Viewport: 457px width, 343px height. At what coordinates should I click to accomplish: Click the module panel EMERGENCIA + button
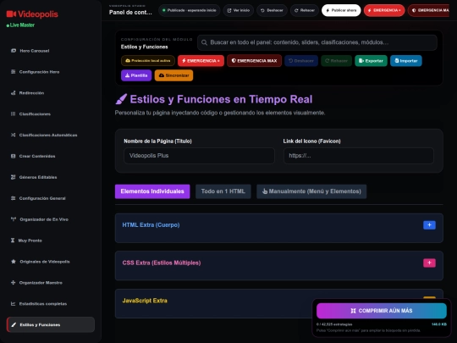201,61
